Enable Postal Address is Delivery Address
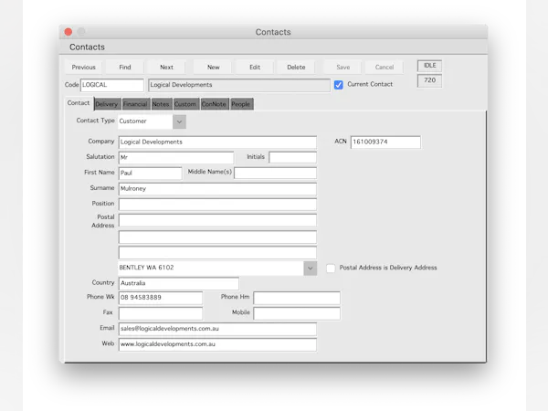The height and width of the screenshot is (411, 548). click(x=331, y=268)
